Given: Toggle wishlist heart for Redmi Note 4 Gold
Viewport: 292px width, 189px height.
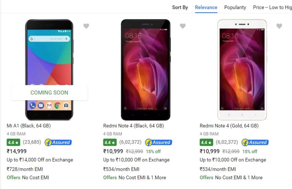Looking at the screenshot, I should pos(279,26).
